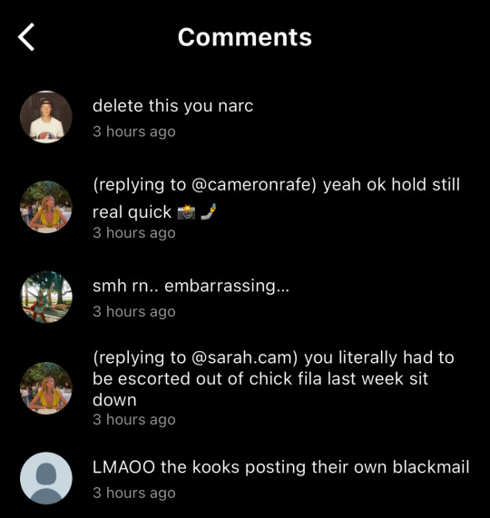Go back using the left arrow

(x=26, y=37)
